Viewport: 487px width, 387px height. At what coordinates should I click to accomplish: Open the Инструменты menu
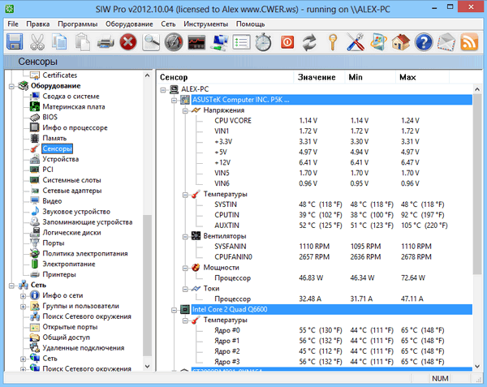[x=205, y=24]
